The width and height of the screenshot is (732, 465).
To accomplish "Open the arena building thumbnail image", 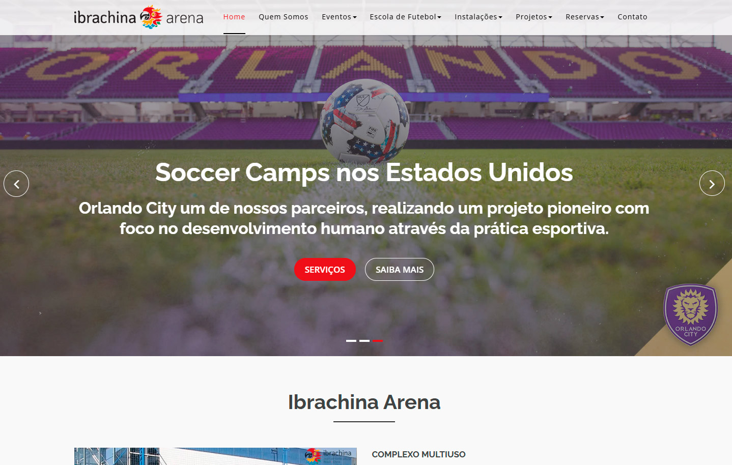I will pyautogui.click(x=215, y=456).
